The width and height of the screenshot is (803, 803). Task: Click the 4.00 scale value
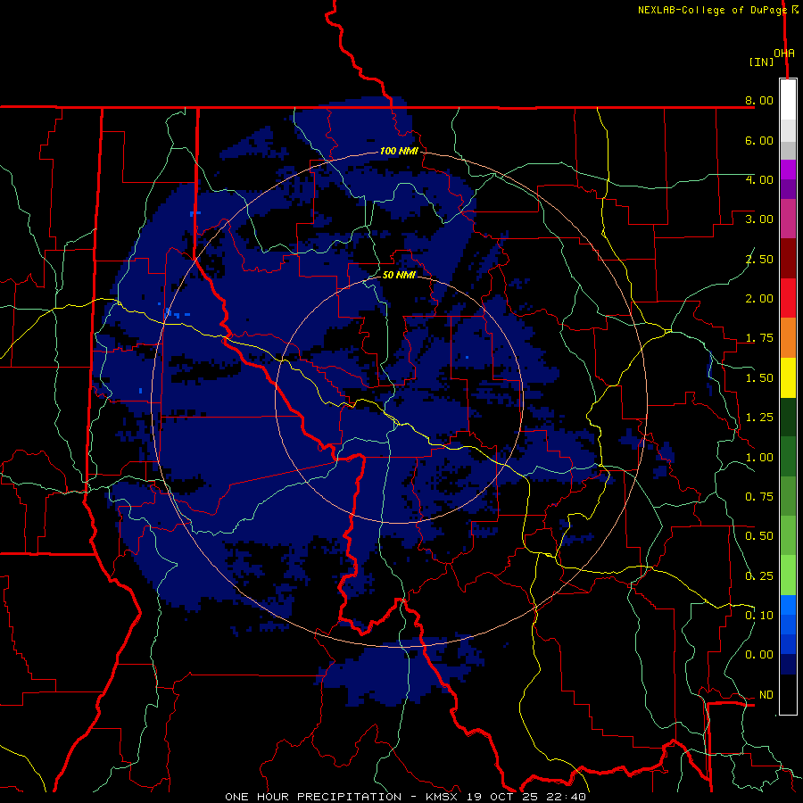coord(759,179)
